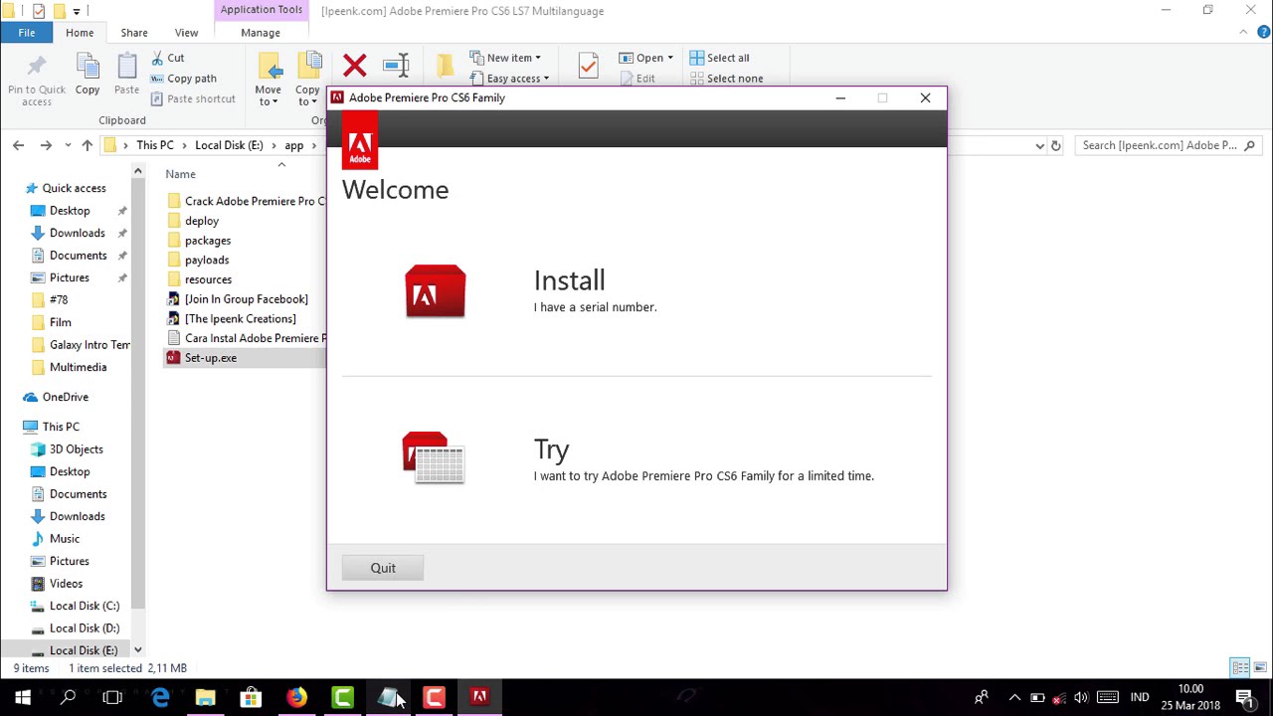This screenshot has width=1273, height=716.
Task: Click Select none in ribbon
Action: click(x=726, y=79)
